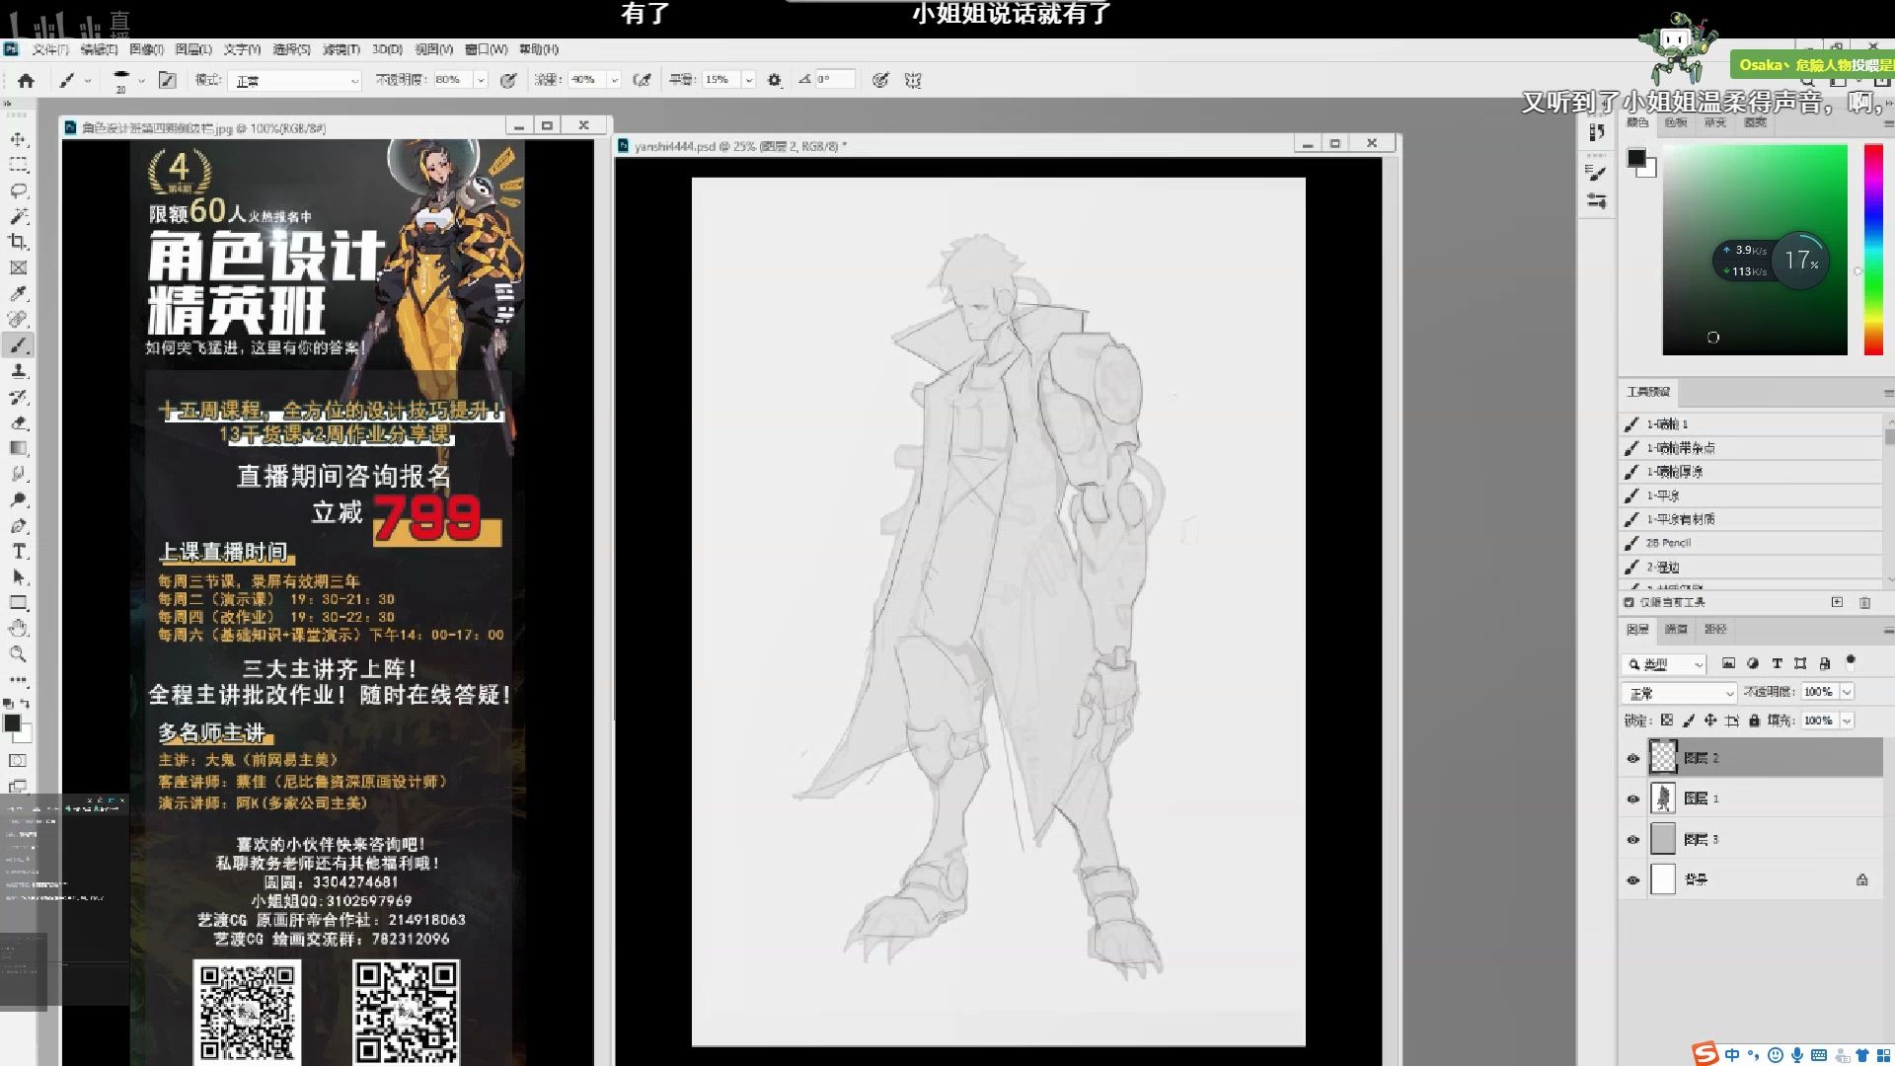
Task: Select the Hand tool
Action: click(x=19, y=628)
